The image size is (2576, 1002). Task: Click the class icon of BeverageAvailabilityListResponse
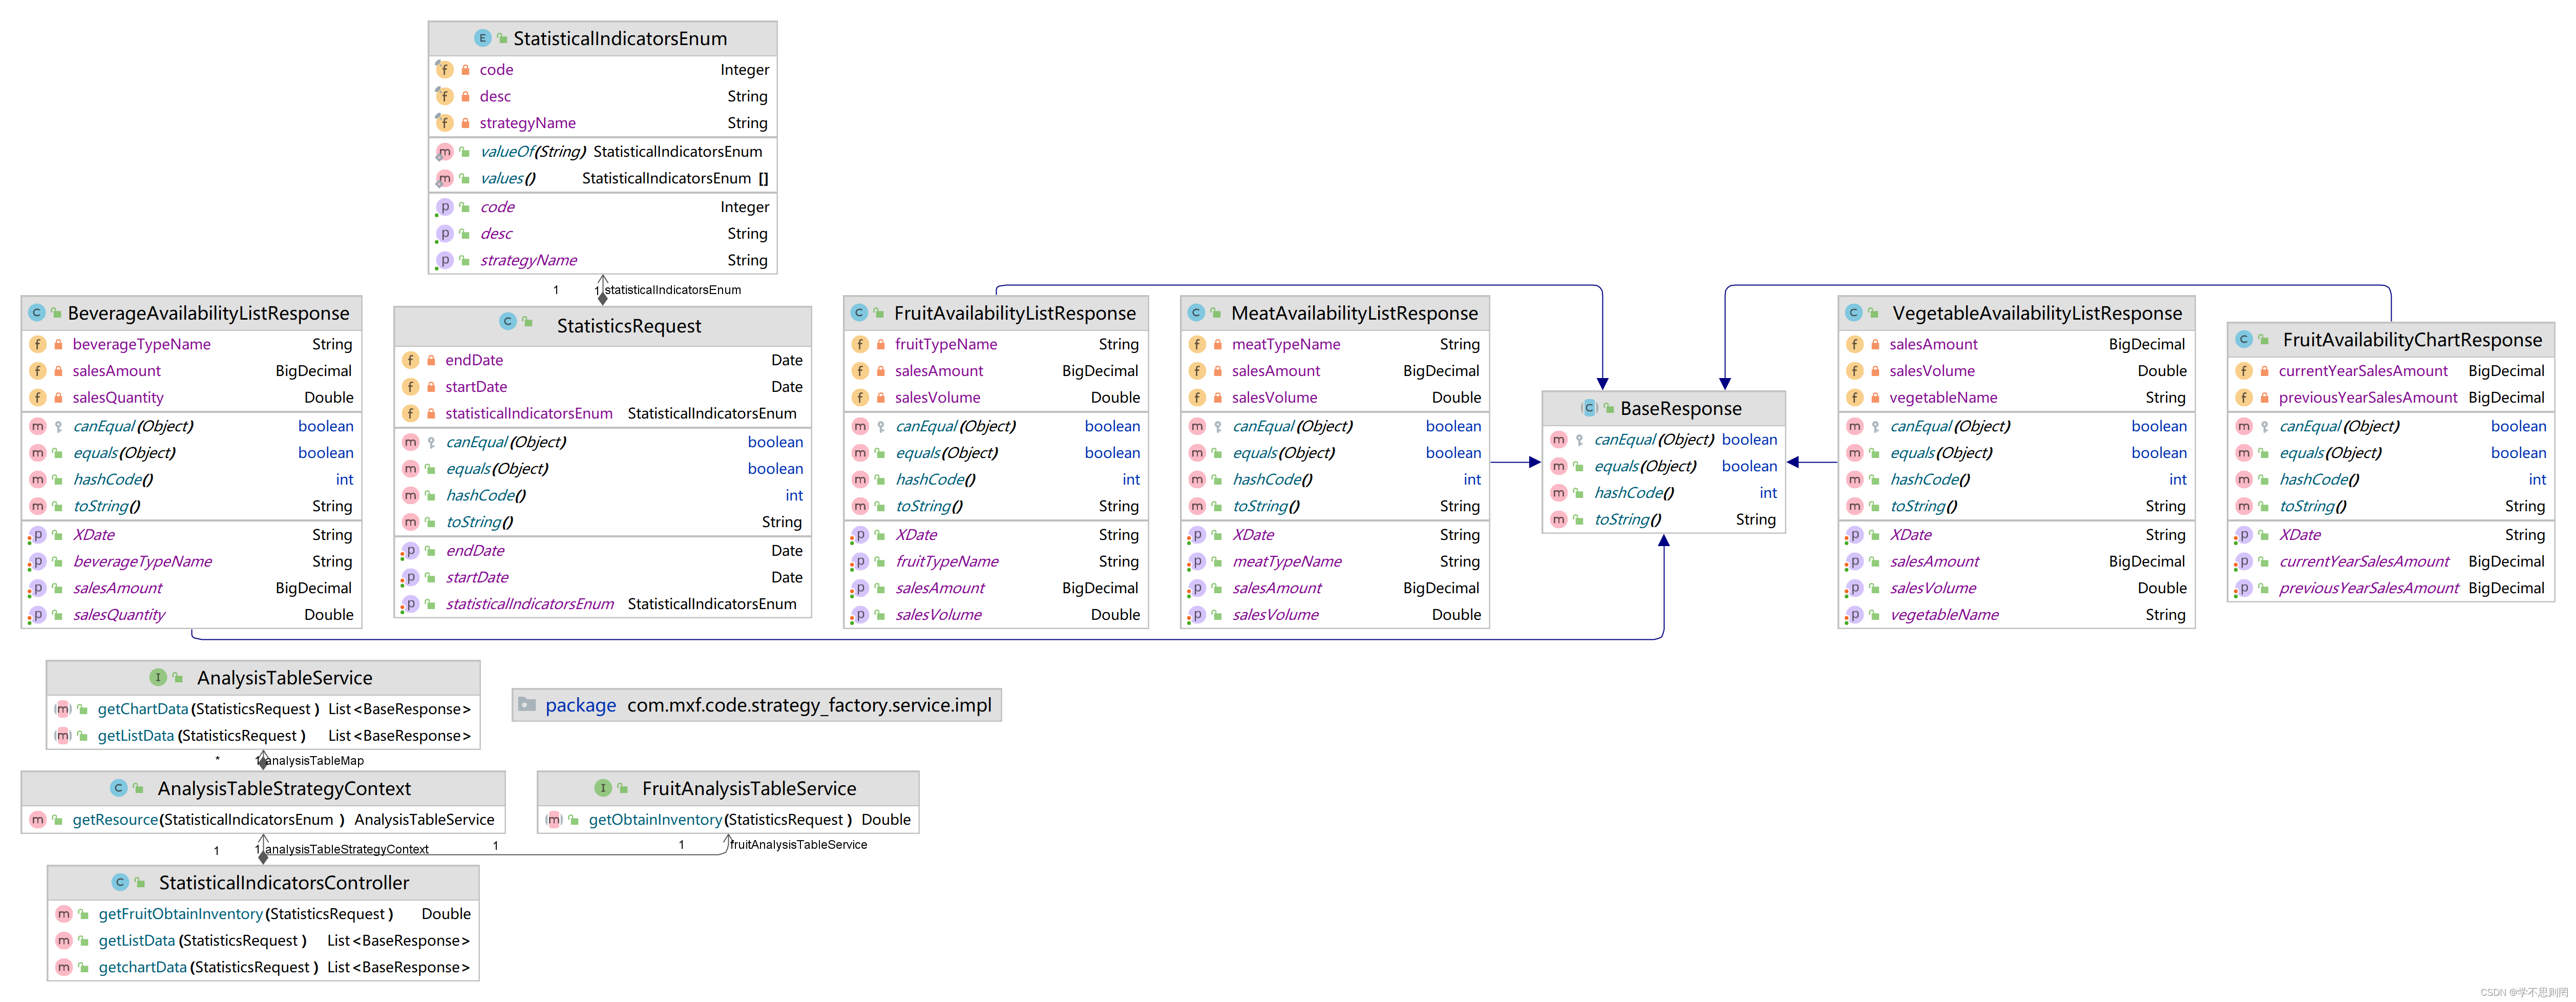pos(37,313)
